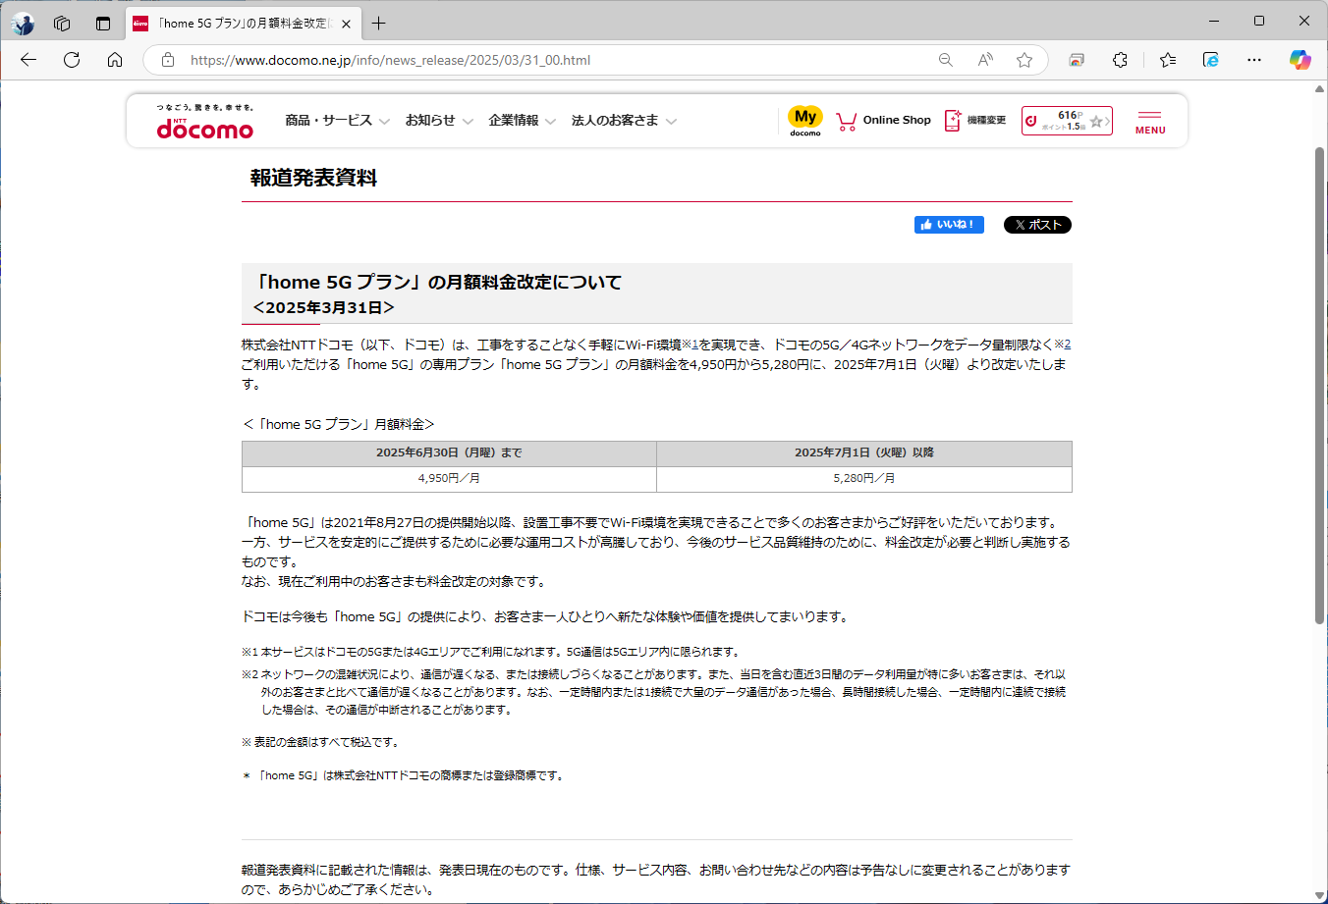
Task: Open the screenshot capture tool icon
Action: pyautogui.click(x=1077, y=60)
